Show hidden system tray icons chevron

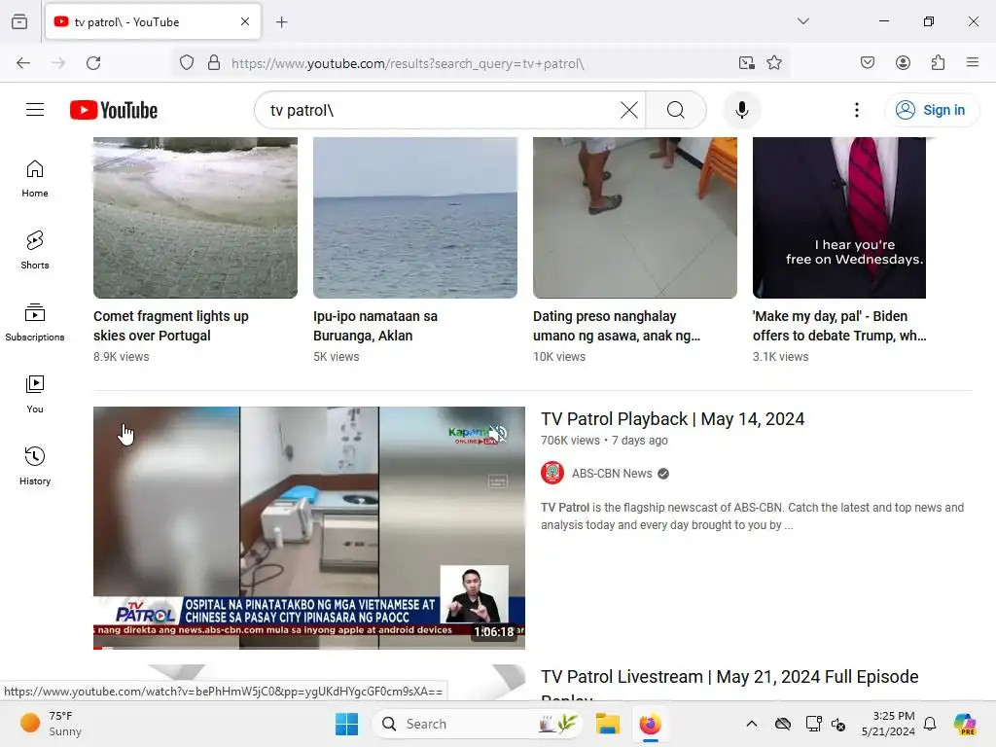752,724
